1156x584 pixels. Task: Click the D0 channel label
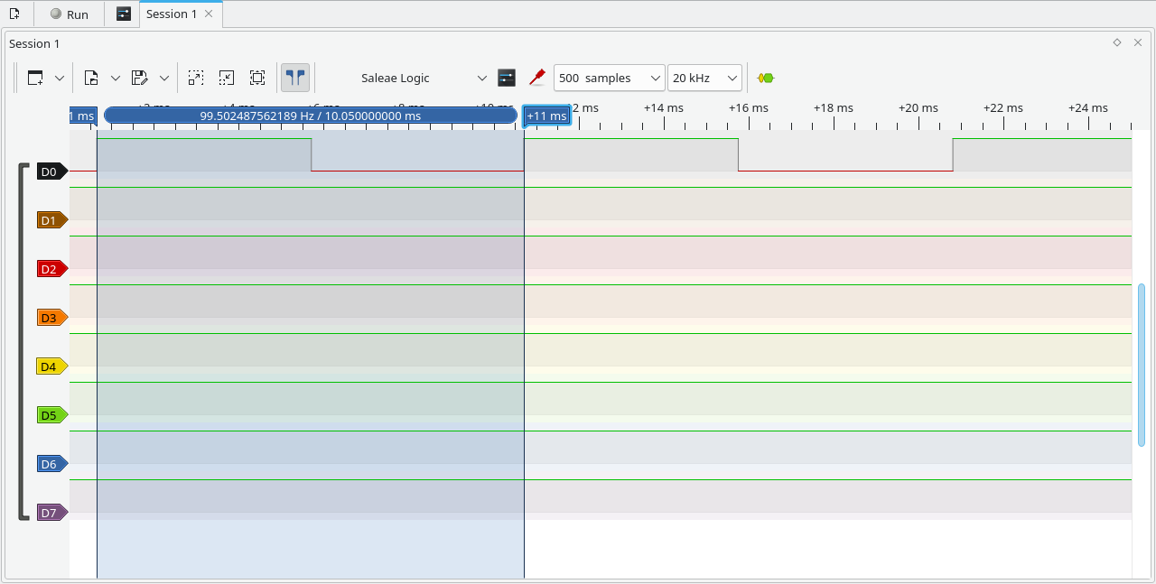[x=51, y=171]
